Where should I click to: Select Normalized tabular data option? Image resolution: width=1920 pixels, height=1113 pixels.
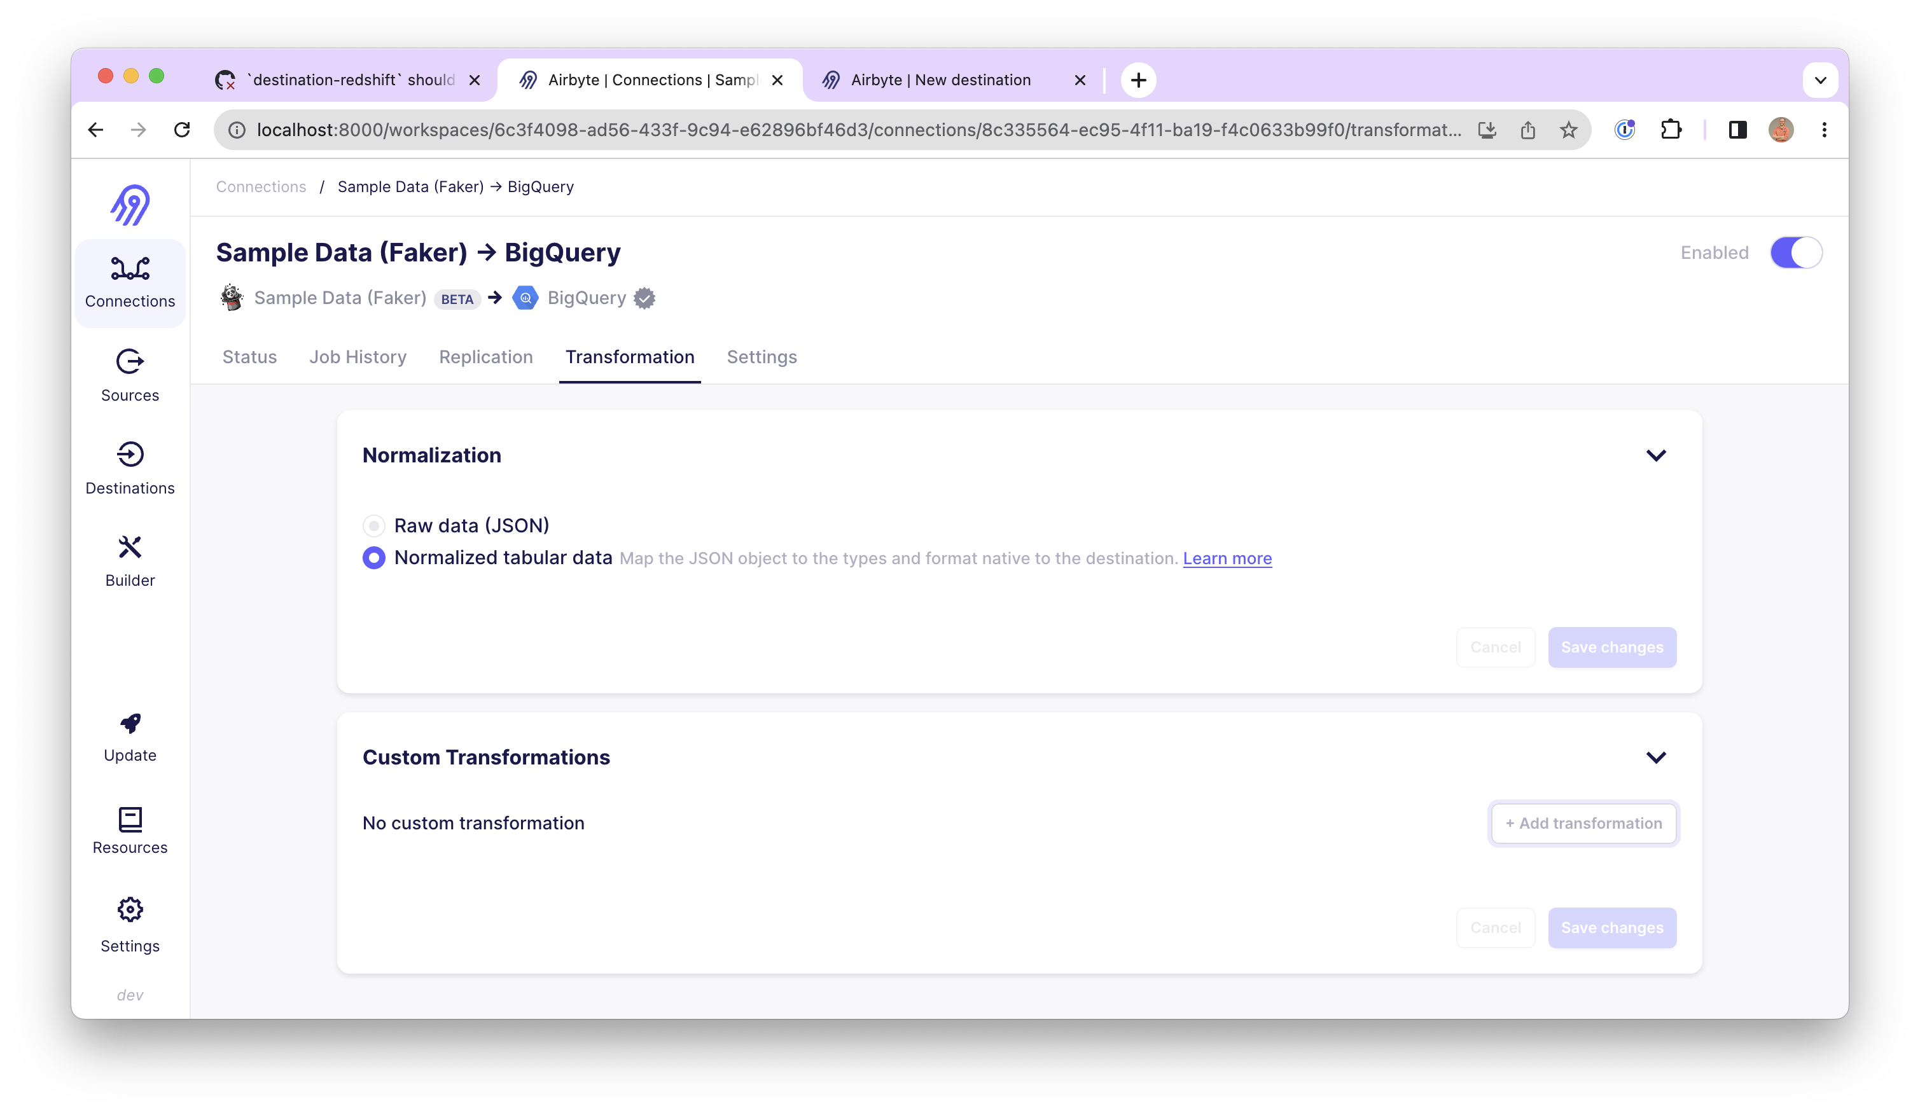click(373, 558)
